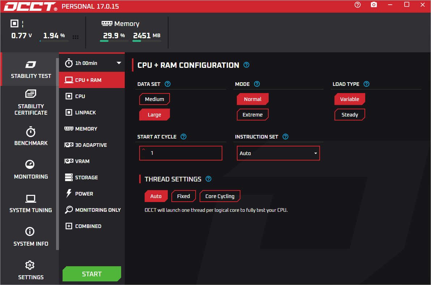Screen dimensions: 431x285
Task: Click the lightning bolt Power icon
Action: tap(69, 193)
